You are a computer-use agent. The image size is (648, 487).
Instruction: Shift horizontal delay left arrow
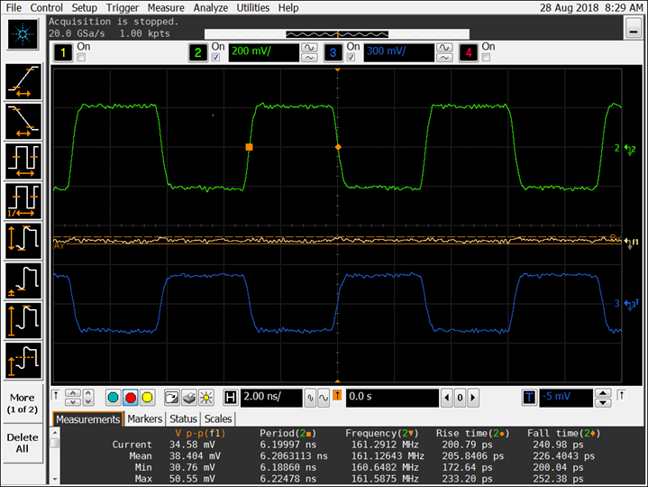(x=447, y=398)
